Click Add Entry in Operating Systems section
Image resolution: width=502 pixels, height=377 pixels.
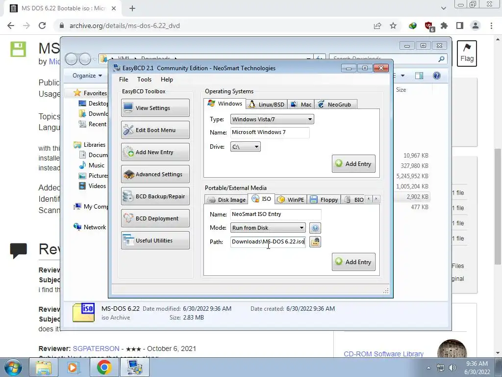pos(353,164)
